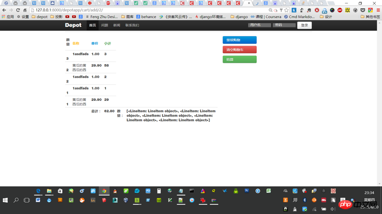Click the username input field
This screenshot has width=382, height=214.
(259, 25)
